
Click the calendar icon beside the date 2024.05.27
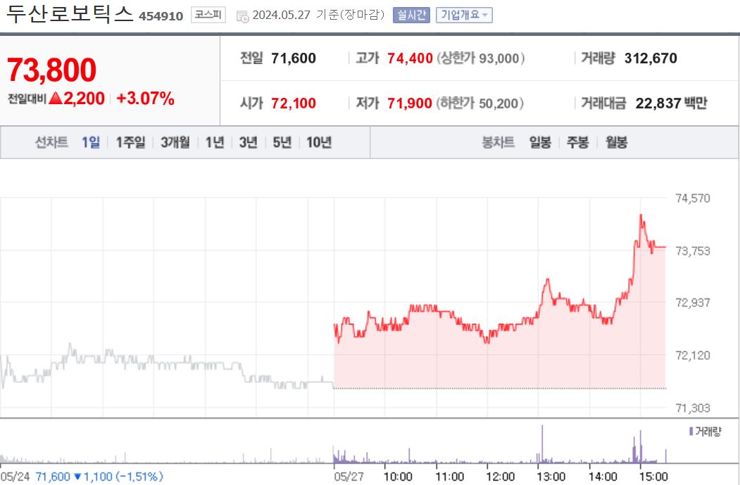pyautogui.click(x=243, y=16)
